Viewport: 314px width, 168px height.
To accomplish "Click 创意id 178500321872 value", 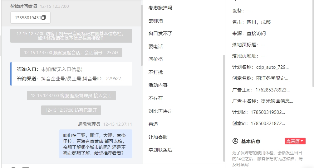I will pos(268,123).
